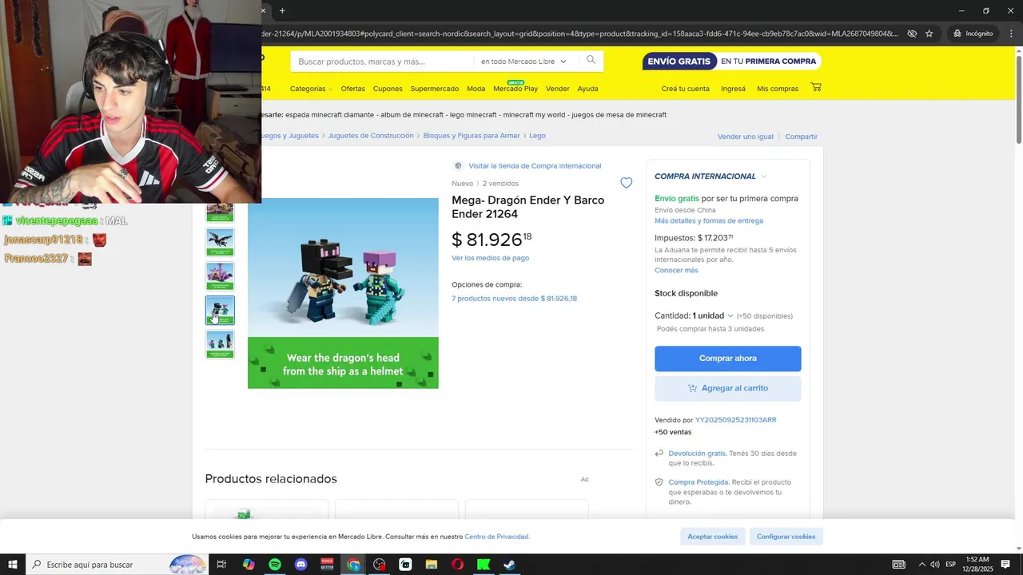Open Discord from the taskbar
Image resolution: width=1023 pixels, height=575 pixels.
pos(301,565)
